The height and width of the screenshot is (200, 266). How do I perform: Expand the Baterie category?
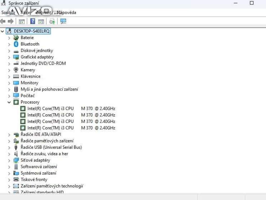[9, 38]
